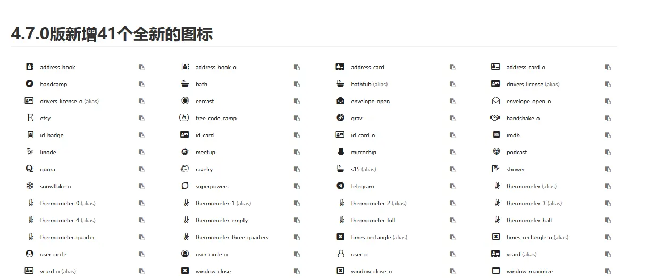Click the eercast icon

click(185, 101)
